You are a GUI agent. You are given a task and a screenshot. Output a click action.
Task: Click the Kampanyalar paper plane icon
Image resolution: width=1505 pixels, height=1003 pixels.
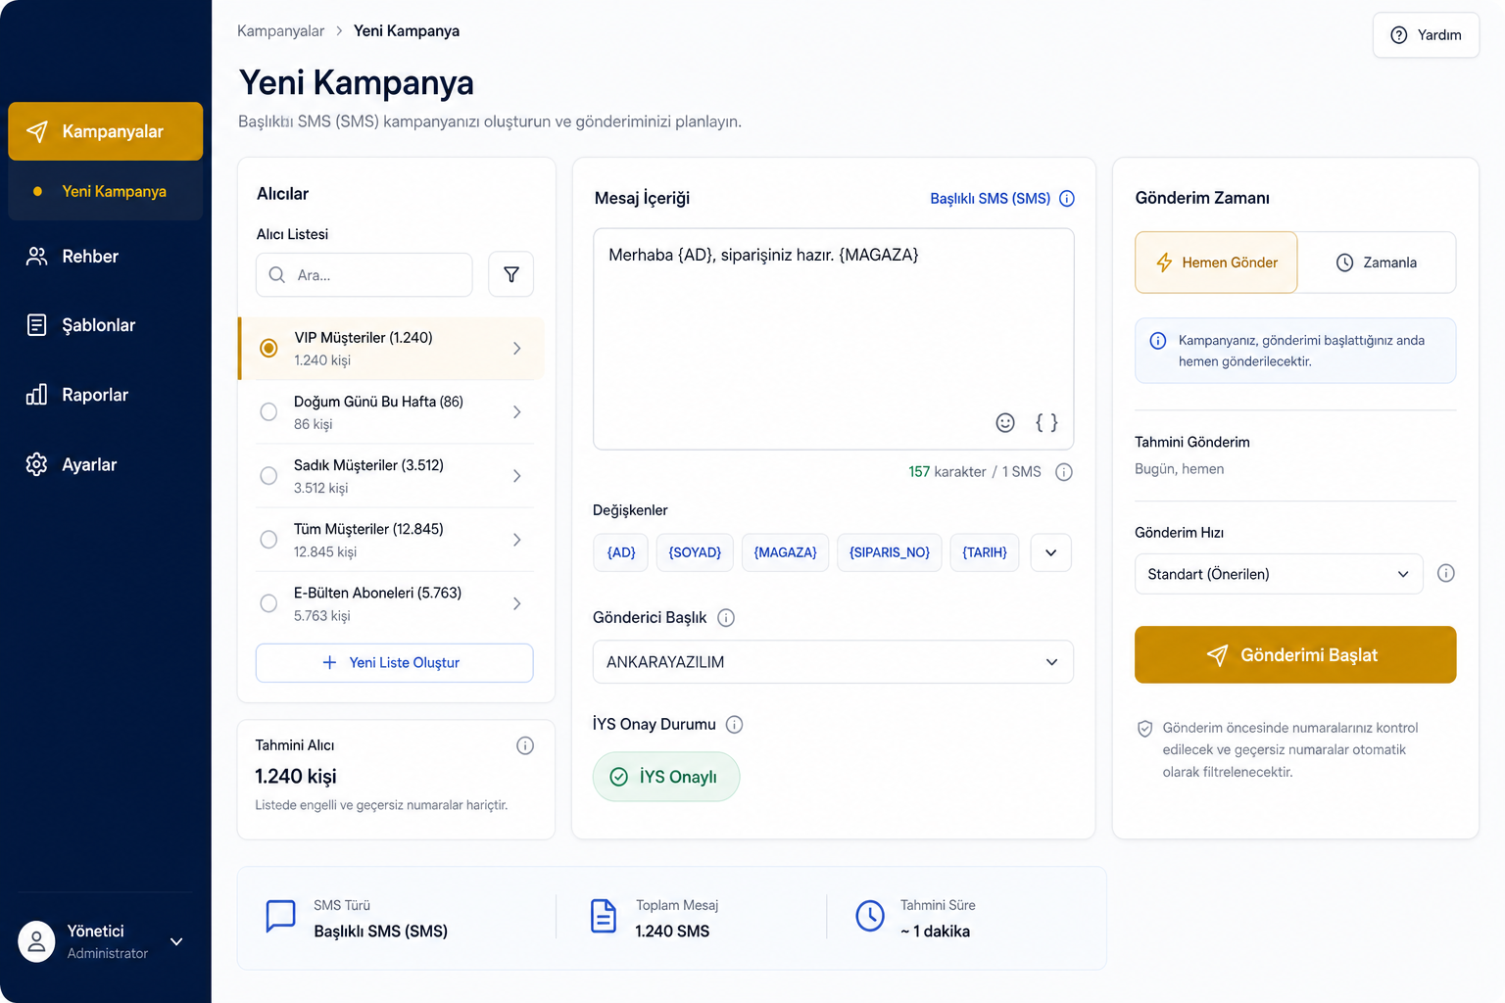[x=36, y=131]
